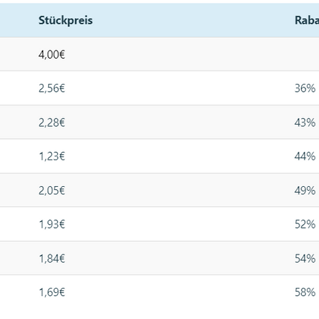Select the 1,23€ unit price cell
Screen dimensions: 319x319
(x=52, y=157)
